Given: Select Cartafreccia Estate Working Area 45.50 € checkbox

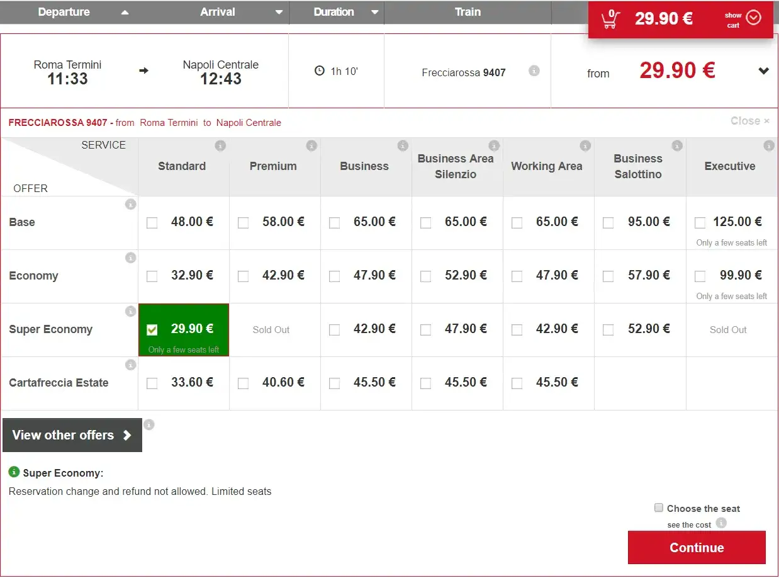Looking at the screenshot, I should pos(517,383).
